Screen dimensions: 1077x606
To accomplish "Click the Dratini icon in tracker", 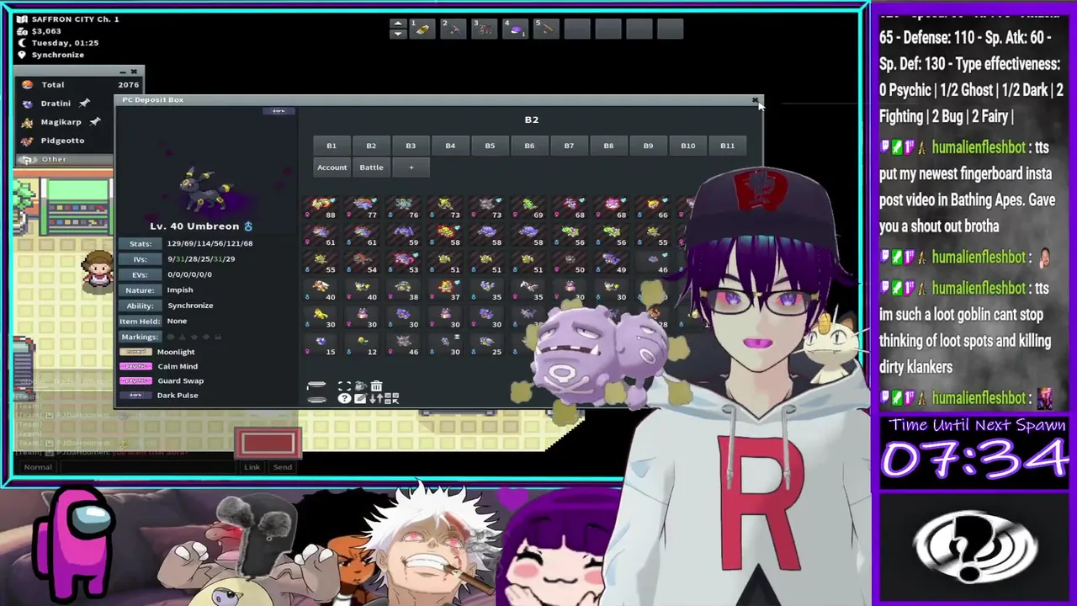I will click(27, 104).
